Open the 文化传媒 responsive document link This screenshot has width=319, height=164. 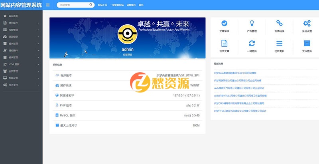click(240, 111)
